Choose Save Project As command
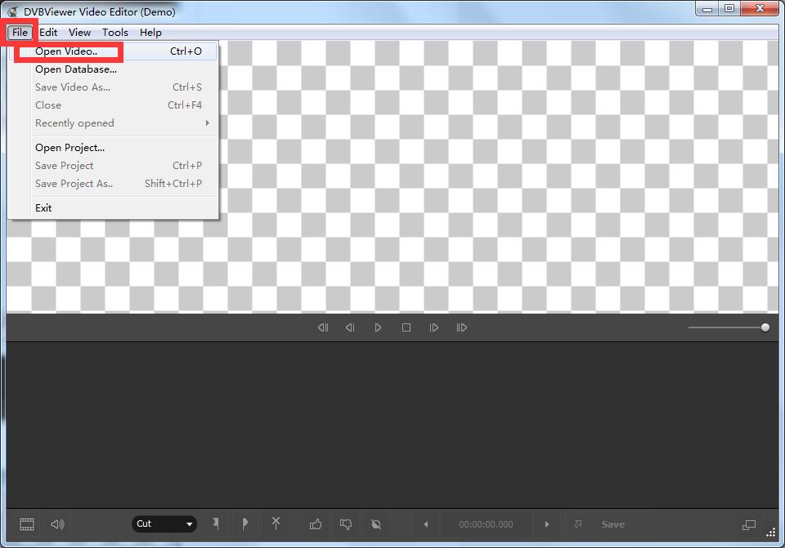The width and height of the screenshot is (785, 548). coord(74,183)
